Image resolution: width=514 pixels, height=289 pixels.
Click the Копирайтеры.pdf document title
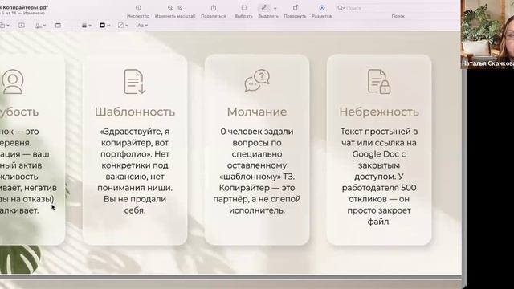(24, 7)
